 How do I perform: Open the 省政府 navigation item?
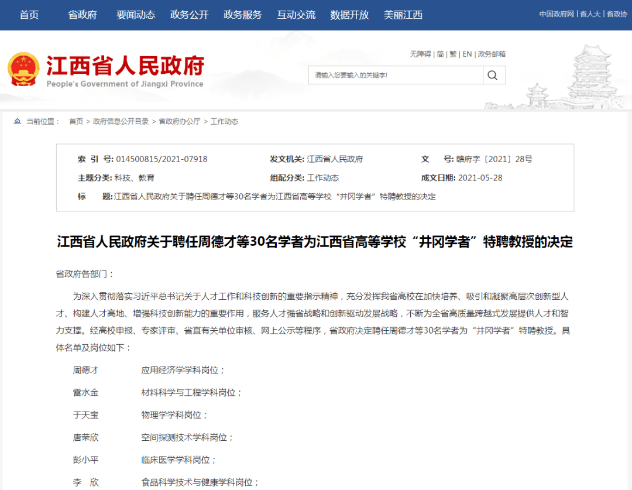83,15
